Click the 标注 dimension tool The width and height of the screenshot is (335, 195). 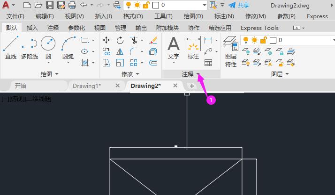[193, 48]
